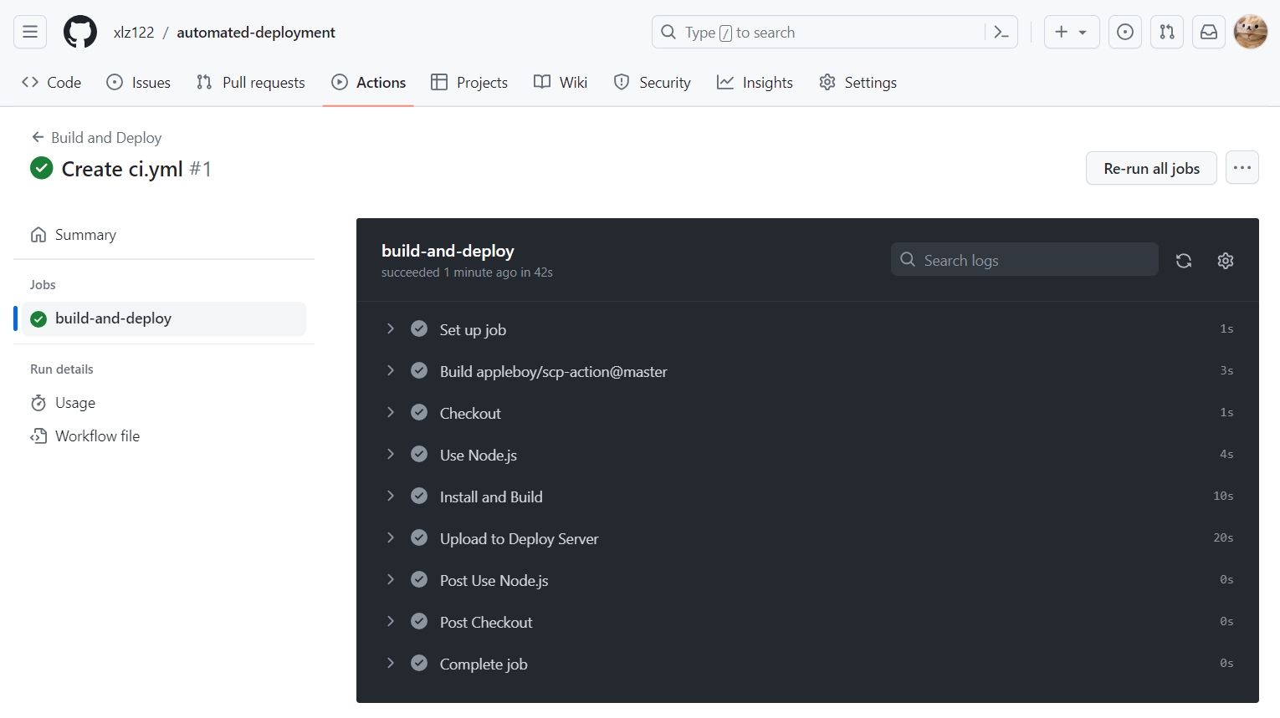
Task: Open the three-dot run options menu
Action: (x=1242, y=168)
